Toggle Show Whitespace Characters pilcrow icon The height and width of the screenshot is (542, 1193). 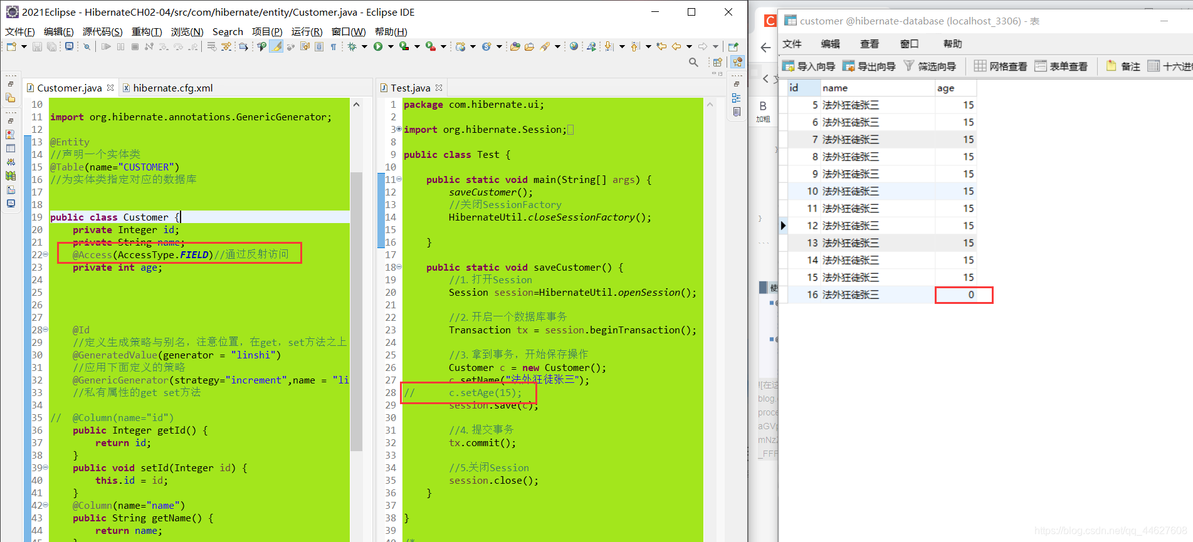pos(334,46)
